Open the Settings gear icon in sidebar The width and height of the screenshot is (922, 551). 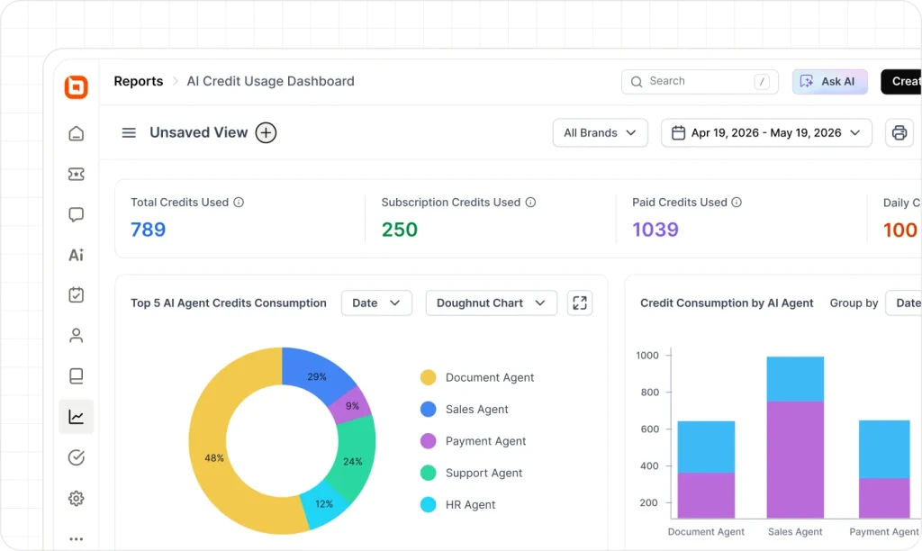(x=77, y=498)
